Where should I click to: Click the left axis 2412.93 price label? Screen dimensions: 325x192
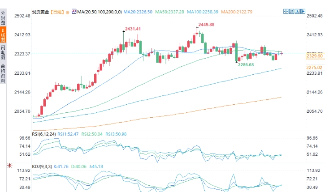[x=22, y=35]
